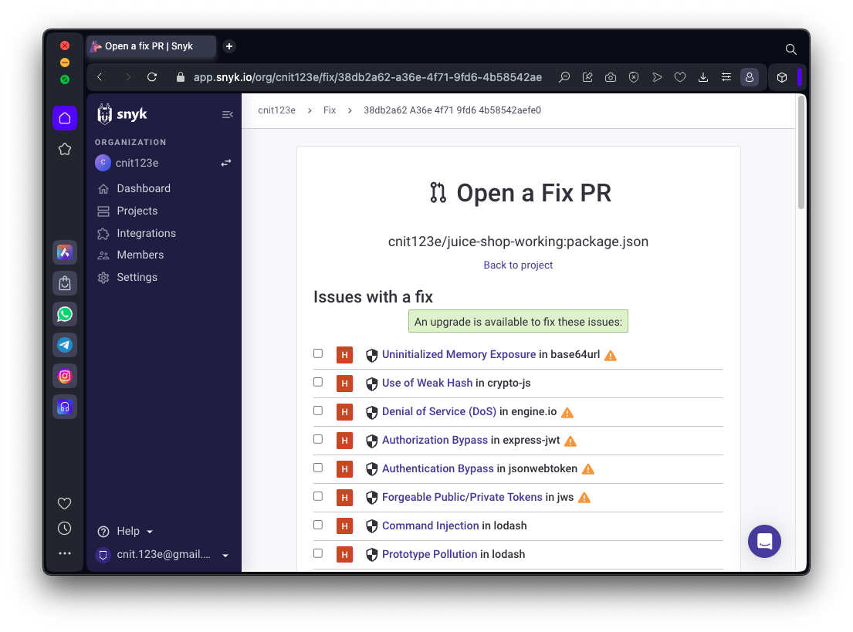Collapse the Snyk navigation sidebar
The image size is (853, 632).
point(228,114)
